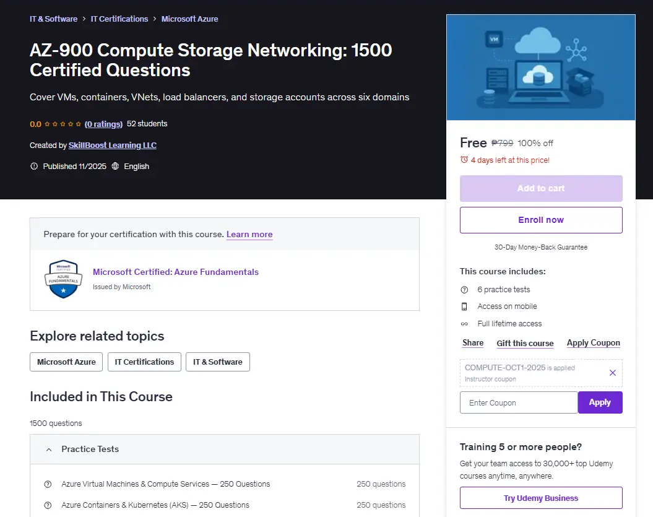653x517 pixels.
Task: Click the Practice Tests collapse chevron
Action: [49, 450]
